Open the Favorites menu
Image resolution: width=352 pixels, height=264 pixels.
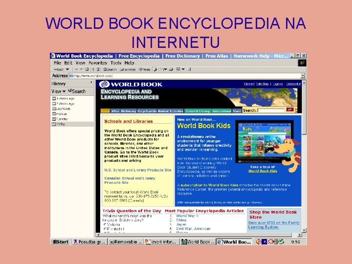98,63
